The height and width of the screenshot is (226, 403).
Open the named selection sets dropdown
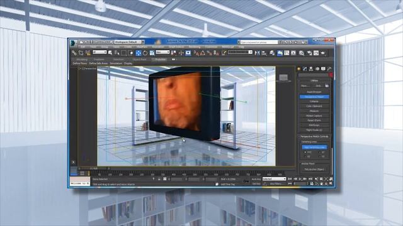point(241,52)
